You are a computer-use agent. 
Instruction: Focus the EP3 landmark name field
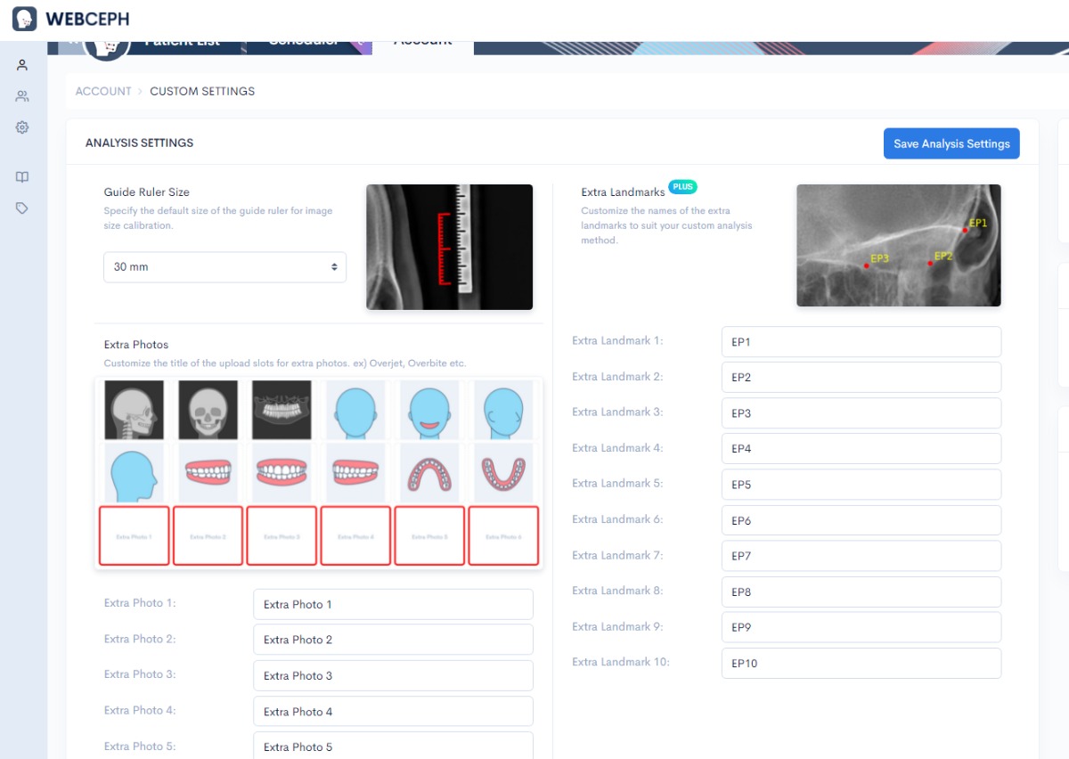click(861, 413)
